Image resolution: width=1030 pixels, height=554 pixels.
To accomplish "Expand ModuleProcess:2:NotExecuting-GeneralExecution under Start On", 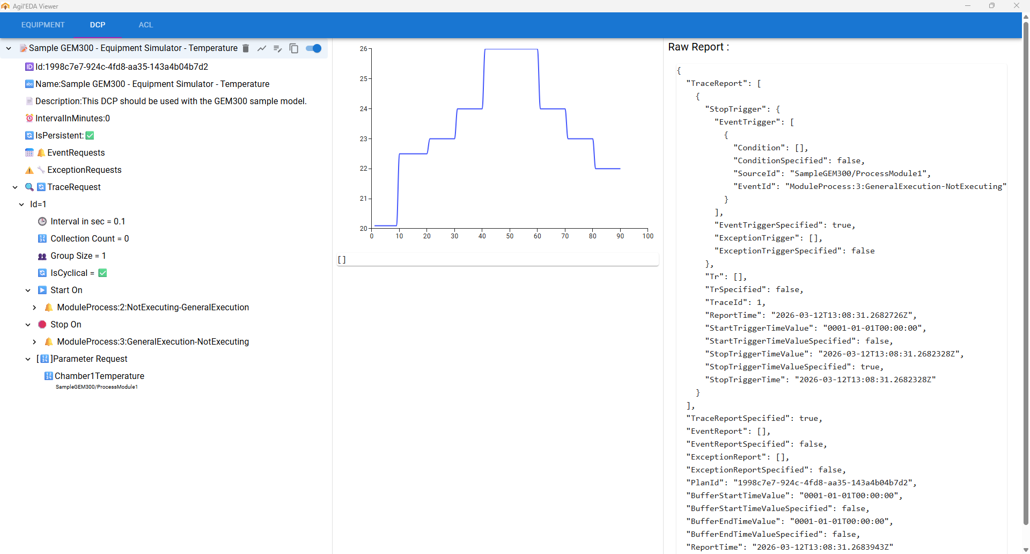I will 34,307.
